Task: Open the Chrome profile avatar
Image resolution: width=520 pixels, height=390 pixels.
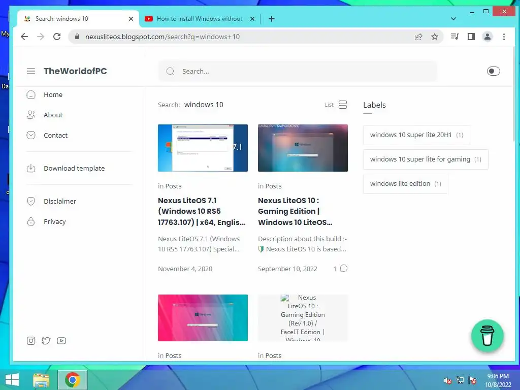Action: click(487, 37)
